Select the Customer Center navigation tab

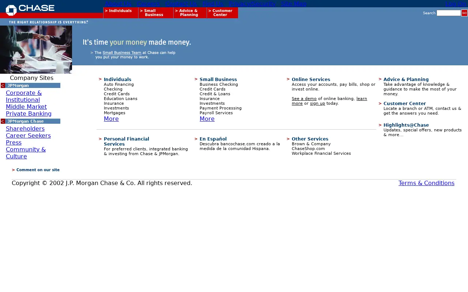coord(222,13)
